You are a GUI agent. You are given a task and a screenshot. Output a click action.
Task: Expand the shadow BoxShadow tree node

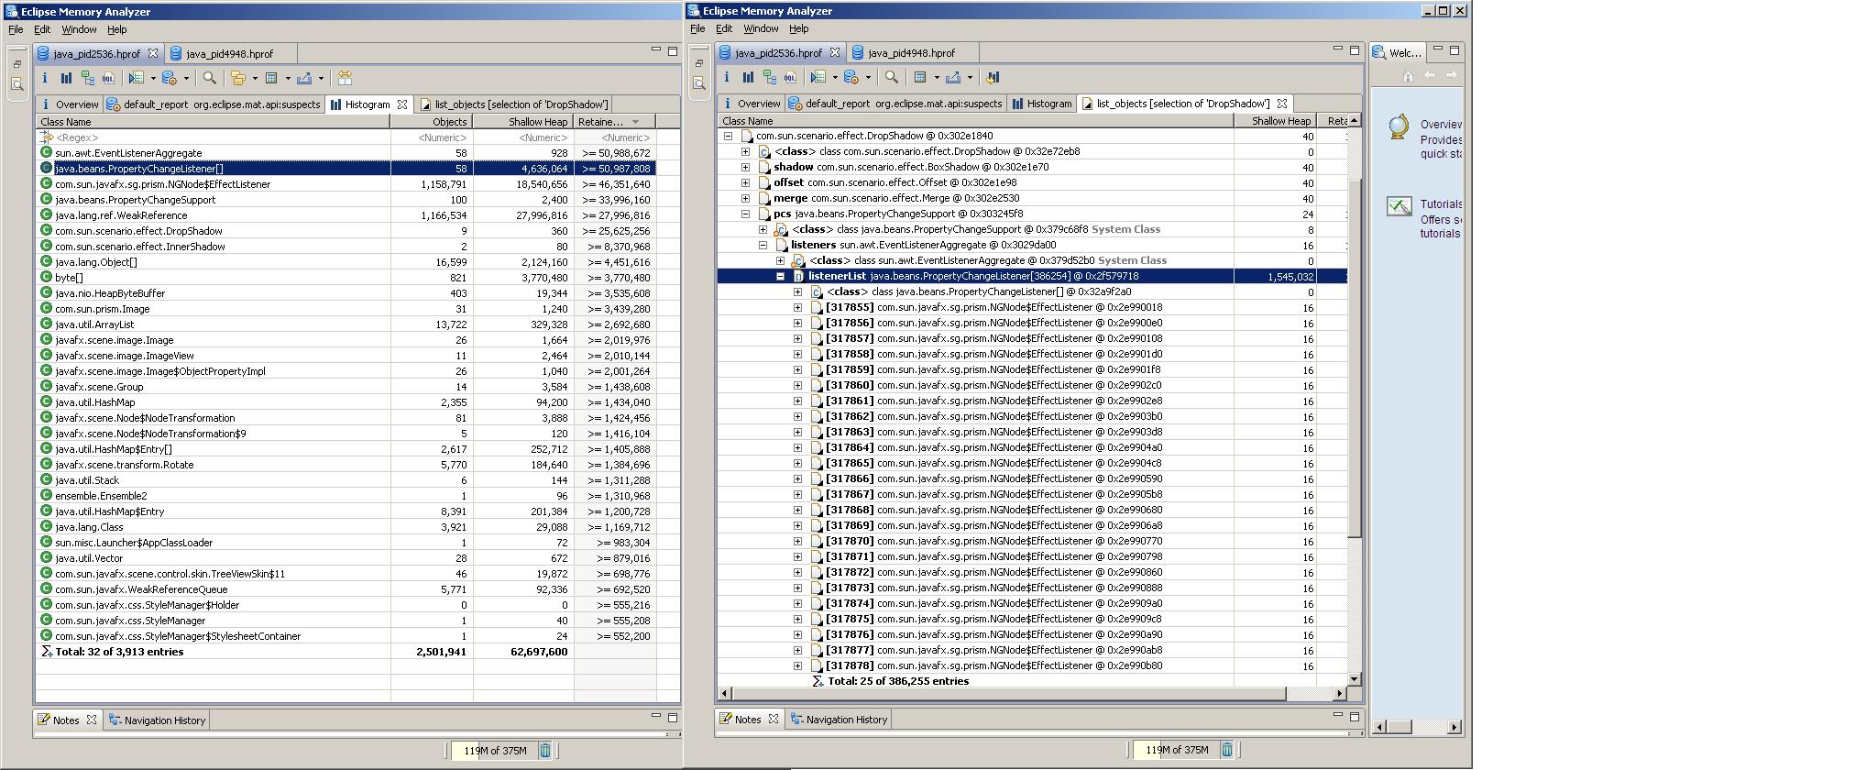click(x=745, y=167)
